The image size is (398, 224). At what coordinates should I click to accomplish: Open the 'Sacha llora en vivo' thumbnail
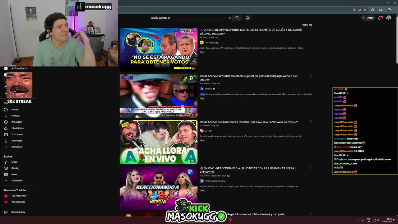click(x=159, y=142)
